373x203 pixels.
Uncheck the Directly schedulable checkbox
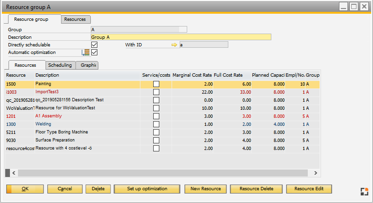[94, 45]
